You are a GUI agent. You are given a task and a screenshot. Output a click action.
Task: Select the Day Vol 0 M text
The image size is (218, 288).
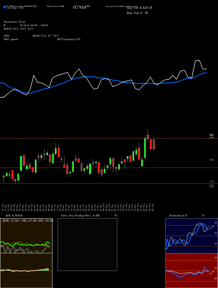point(137,13)
